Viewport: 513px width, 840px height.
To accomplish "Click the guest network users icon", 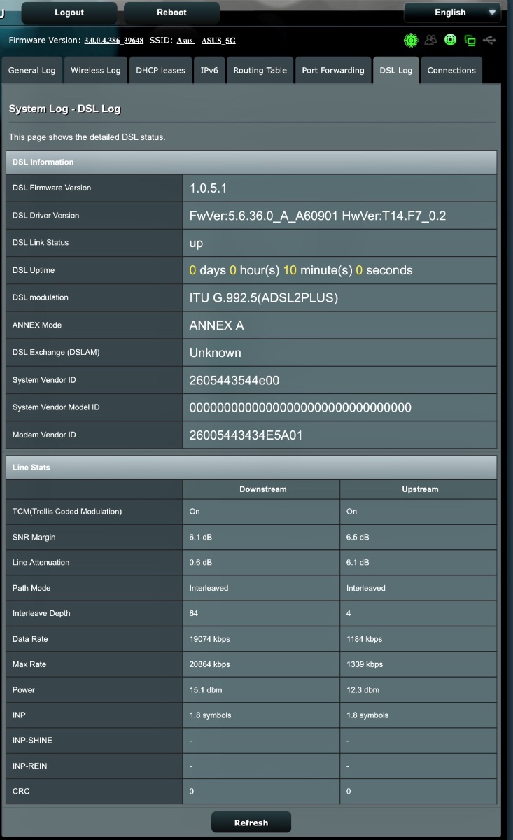I will click(430, 41).
